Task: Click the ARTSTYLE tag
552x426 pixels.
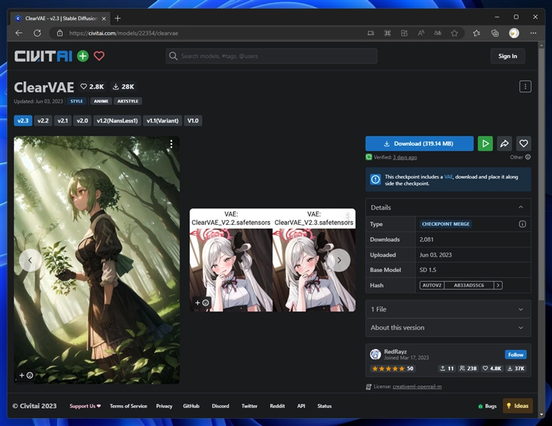Action: [x=128, y=102]
